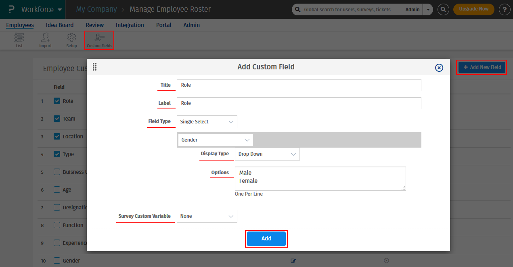Click the Setup gear icon
This screenshot has width=513, height=267.
click(x=71, y=40)
